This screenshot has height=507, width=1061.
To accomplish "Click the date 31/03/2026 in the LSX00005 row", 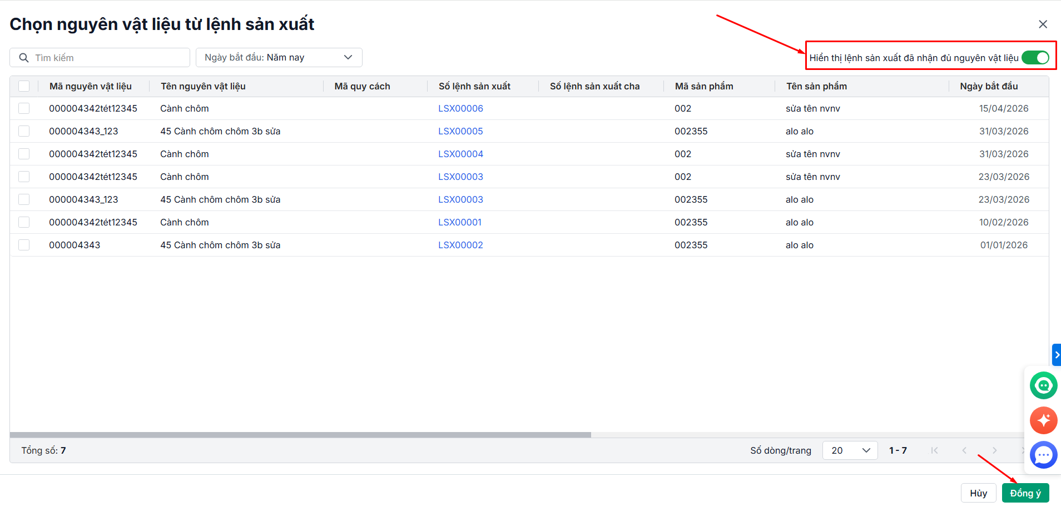I will 1004,131.
